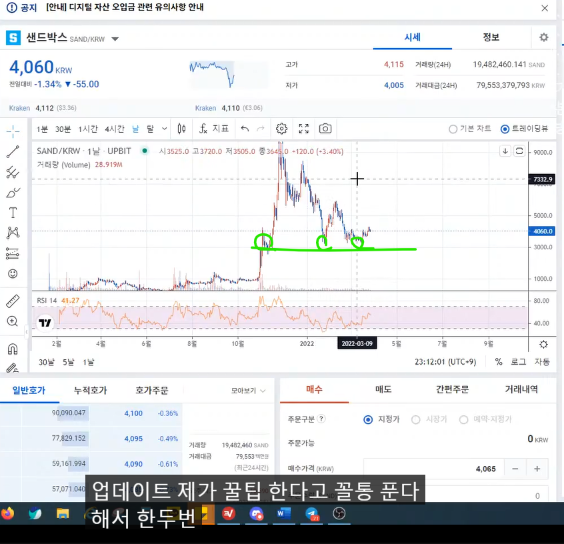The width and height of the screenshot is (564, 544).
Task: Open the indicators (지표) menu
Action: pyautogui.click(x=214, y=129)
